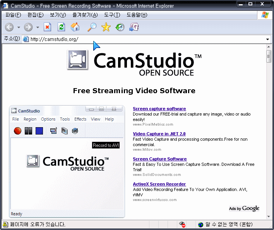Click the privacy eye icon in status bar
The image size is (274, 230).
point(182,225)
